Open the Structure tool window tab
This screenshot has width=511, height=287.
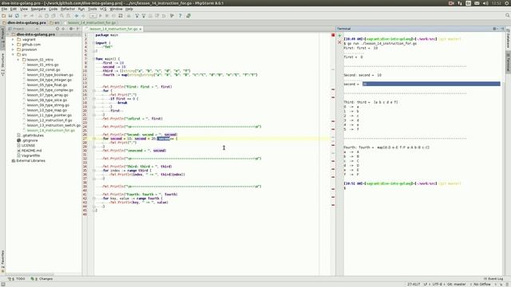point(2,65)
